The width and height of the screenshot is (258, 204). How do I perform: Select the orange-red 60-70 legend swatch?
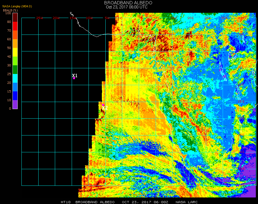[x=15, y=35]
